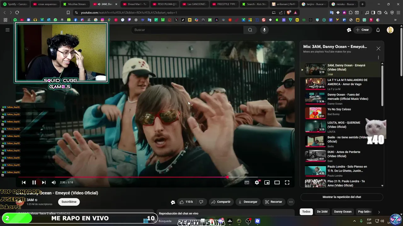Screen dimensions: 403x226
Task: Show hidden system tray icons
Action: (x=354, y=221)
